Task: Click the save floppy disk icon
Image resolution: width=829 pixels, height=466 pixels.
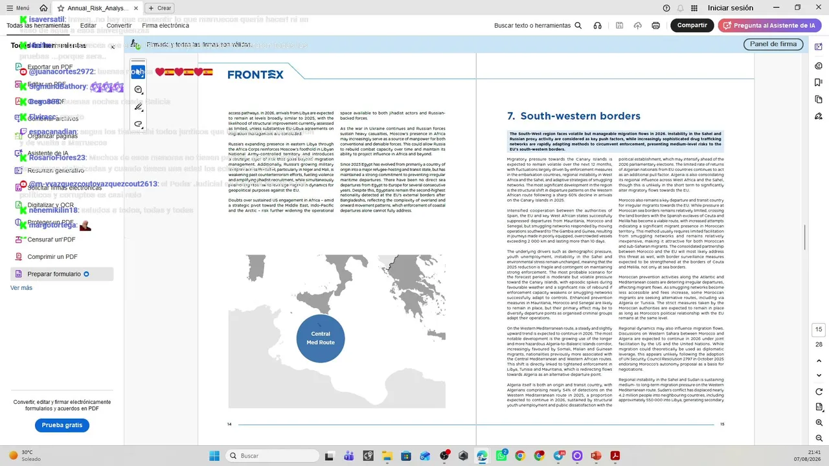Action: coord(620,25)
